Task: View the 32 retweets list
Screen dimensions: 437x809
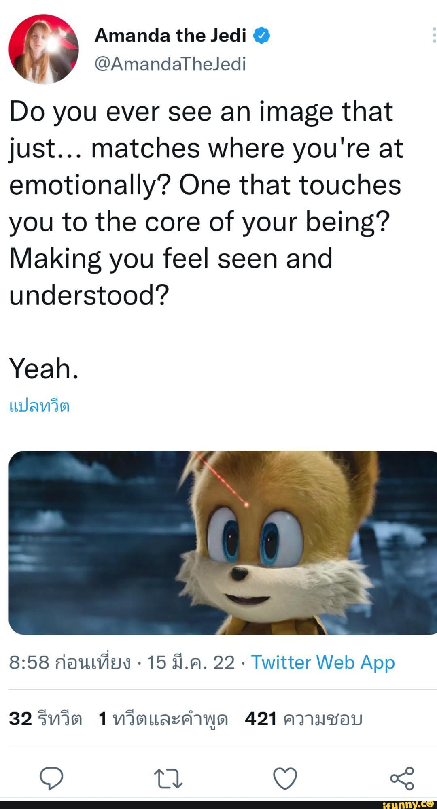Action: [x=45, y=719]
